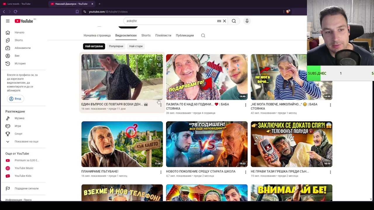The width and height of the screenshot is (374, 210).
Task: Open options menu for ПЛАНИРАМЕ ПЪТУВАНЕ video
Action: 161,172
